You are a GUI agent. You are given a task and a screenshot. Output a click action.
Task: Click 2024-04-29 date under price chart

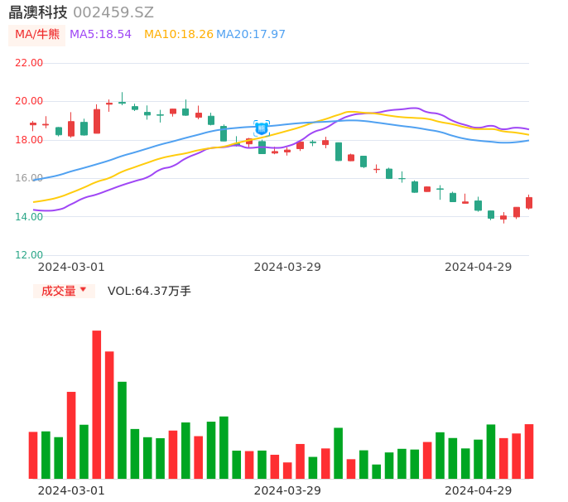[479, 267]
